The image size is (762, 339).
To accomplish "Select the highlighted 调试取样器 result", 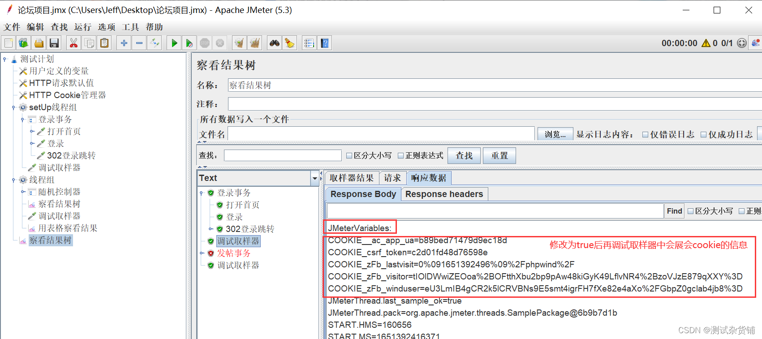I will [238, 241].
